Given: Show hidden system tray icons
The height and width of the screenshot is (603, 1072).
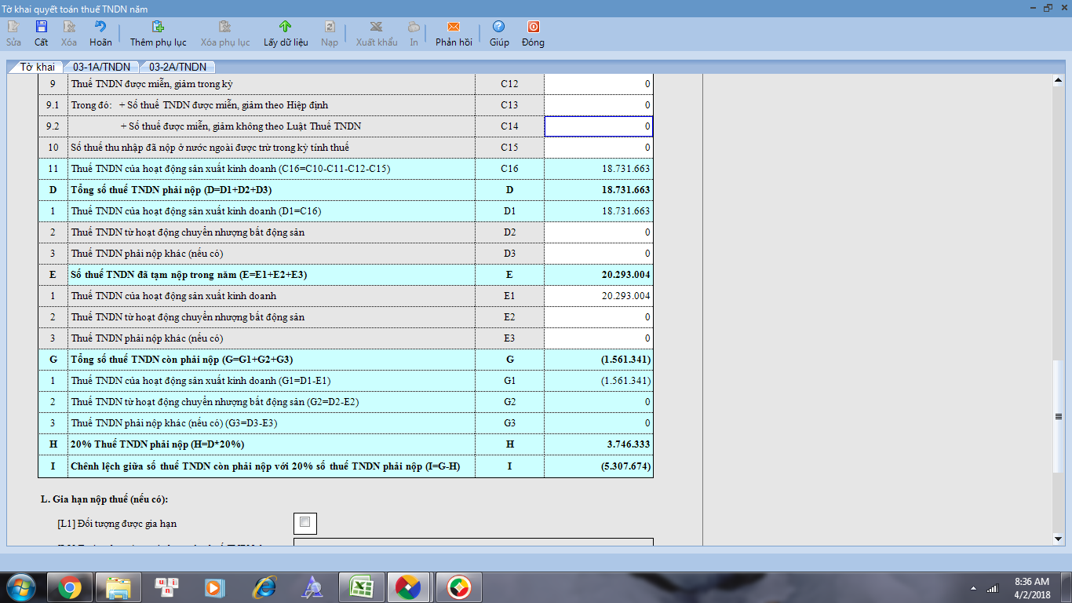Looking at the screenshot, I should click(973, 588).
